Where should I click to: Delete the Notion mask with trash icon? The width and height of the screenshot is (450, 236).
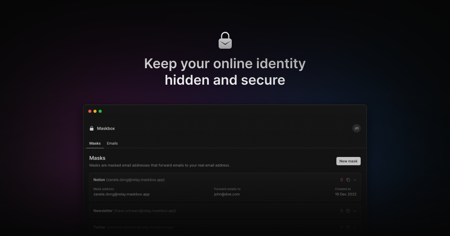pos(342,180)
